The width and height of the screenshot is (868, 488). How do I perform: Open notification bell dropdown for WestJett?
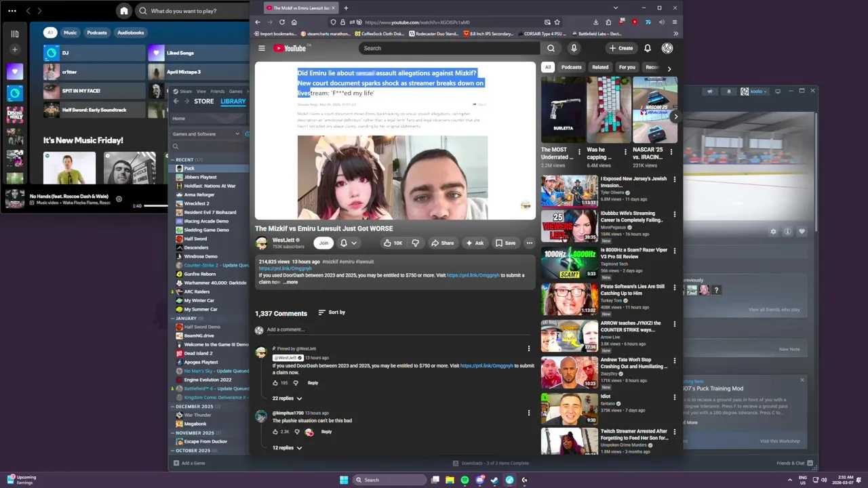click(x=348, y=243)
